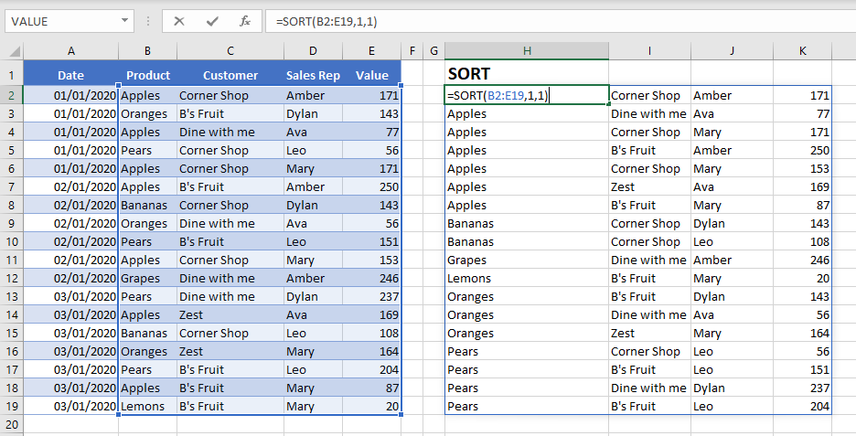Viewport: 856px width, 436px height.
Task: Select column I header
Action: [649, 51]
